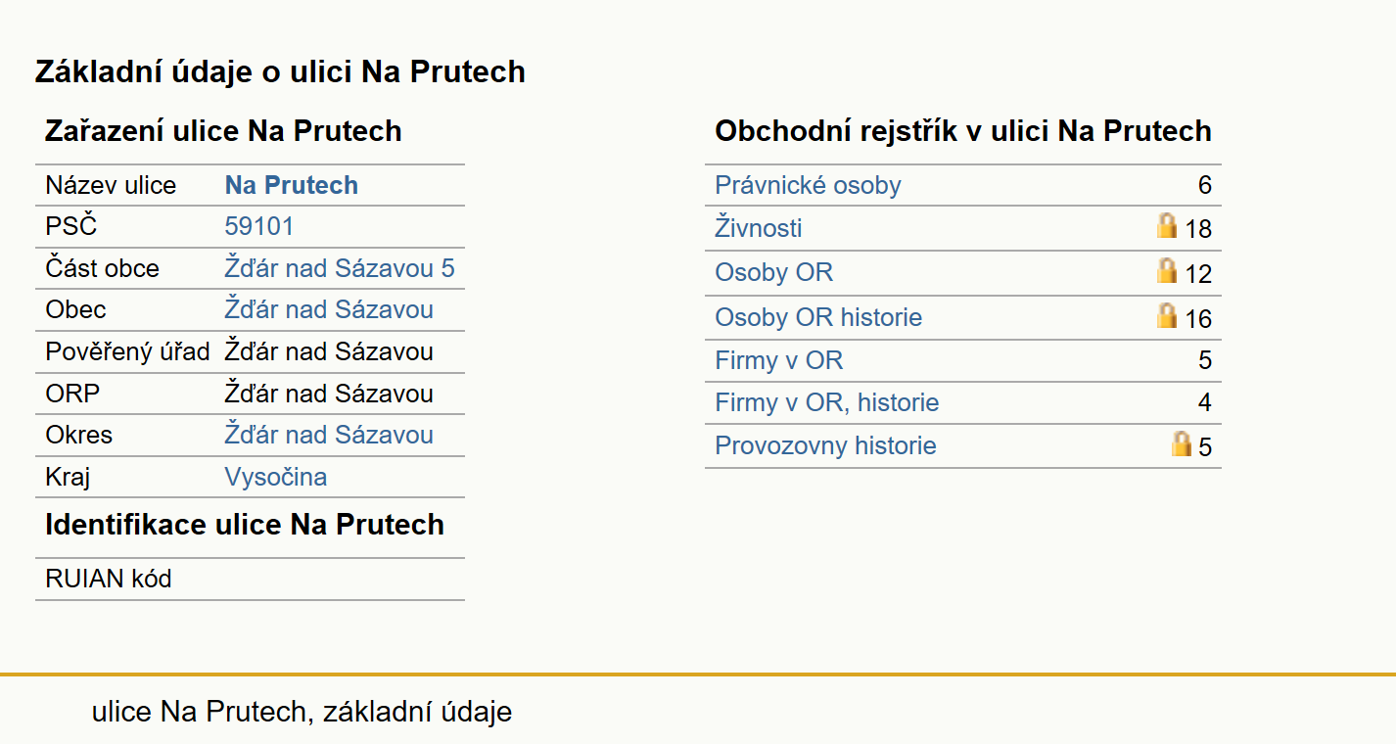This screenshot has height=744, width=1396.
Task: Click the Pověřený úřad row value
Action: [329, 351]
